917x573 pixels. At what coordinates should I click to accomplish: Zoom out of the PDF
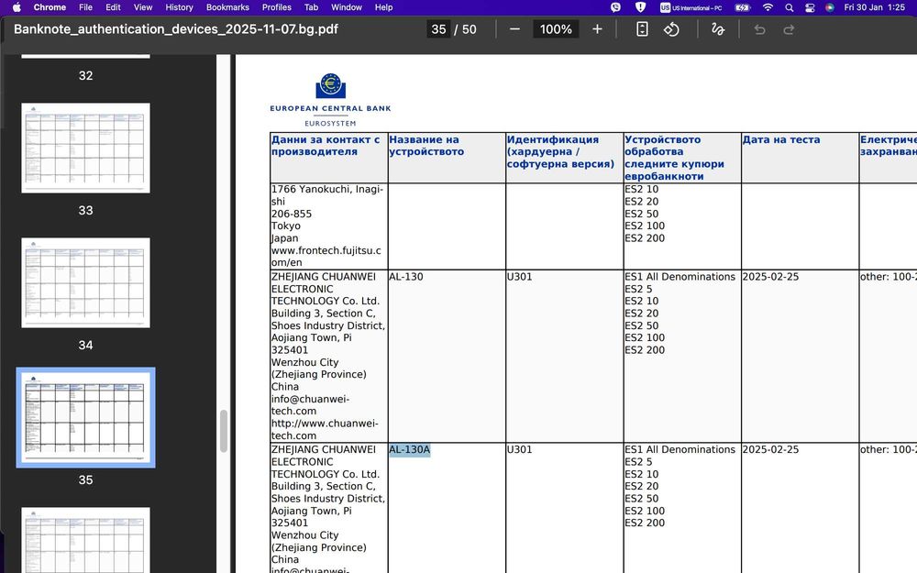514,29
